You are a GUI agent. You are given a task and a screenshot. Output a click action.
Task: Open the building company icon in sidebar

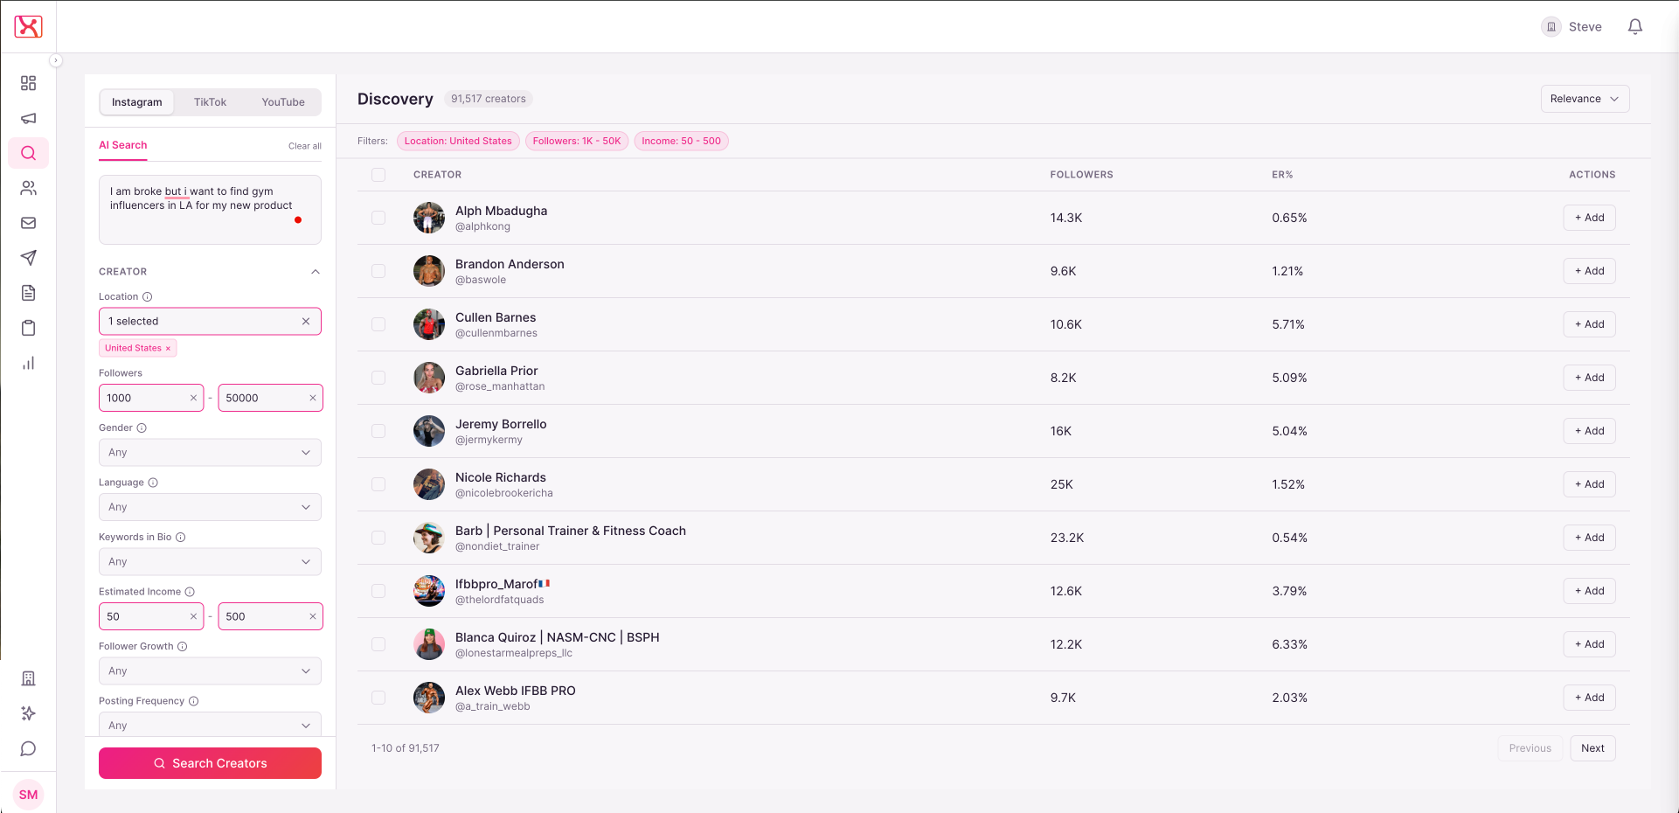(28, 678)
